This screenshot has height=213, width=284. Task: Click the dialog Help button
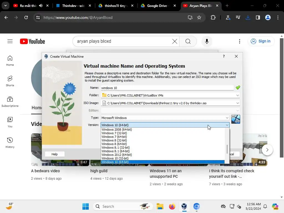(55, 154)
